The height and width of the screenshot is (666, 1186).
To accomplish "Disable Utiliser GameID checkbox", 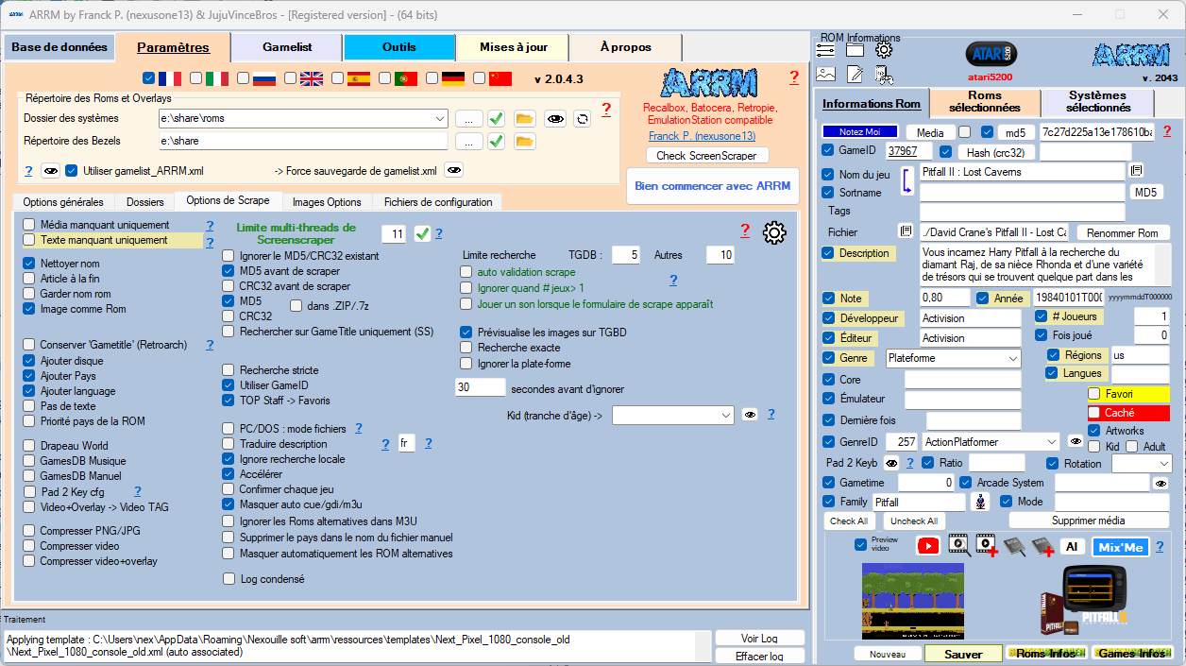I will (229, 385).
